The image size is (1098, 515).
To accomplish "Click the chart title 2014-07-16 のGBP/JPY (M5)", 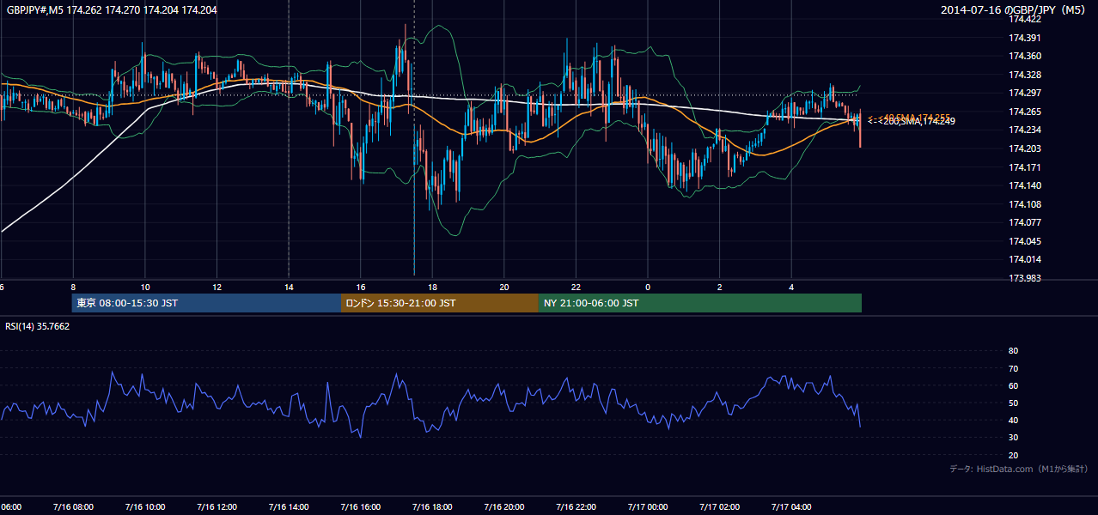I will (x=1015, y=10).
